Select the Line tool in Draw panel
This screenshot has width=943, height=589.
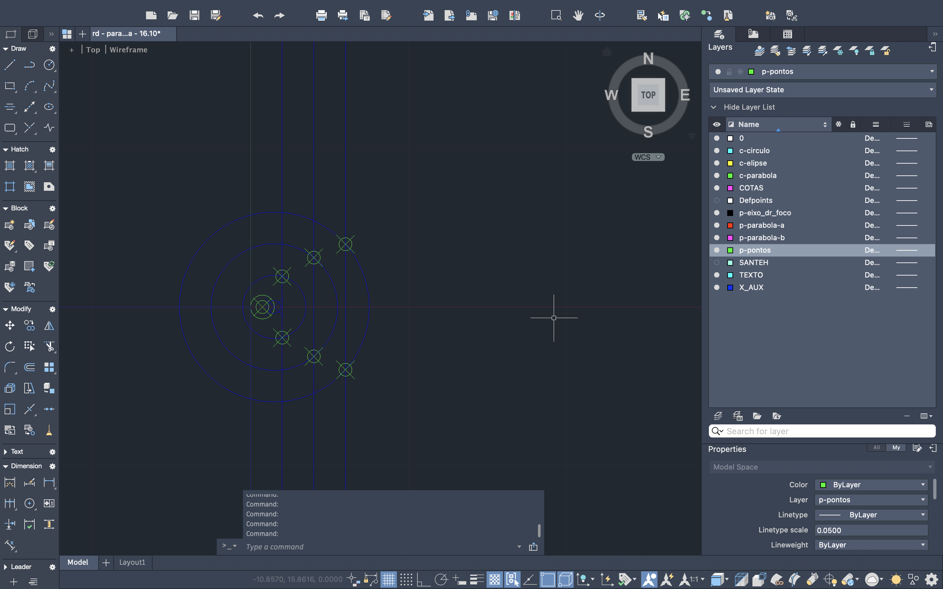[10, 65]
